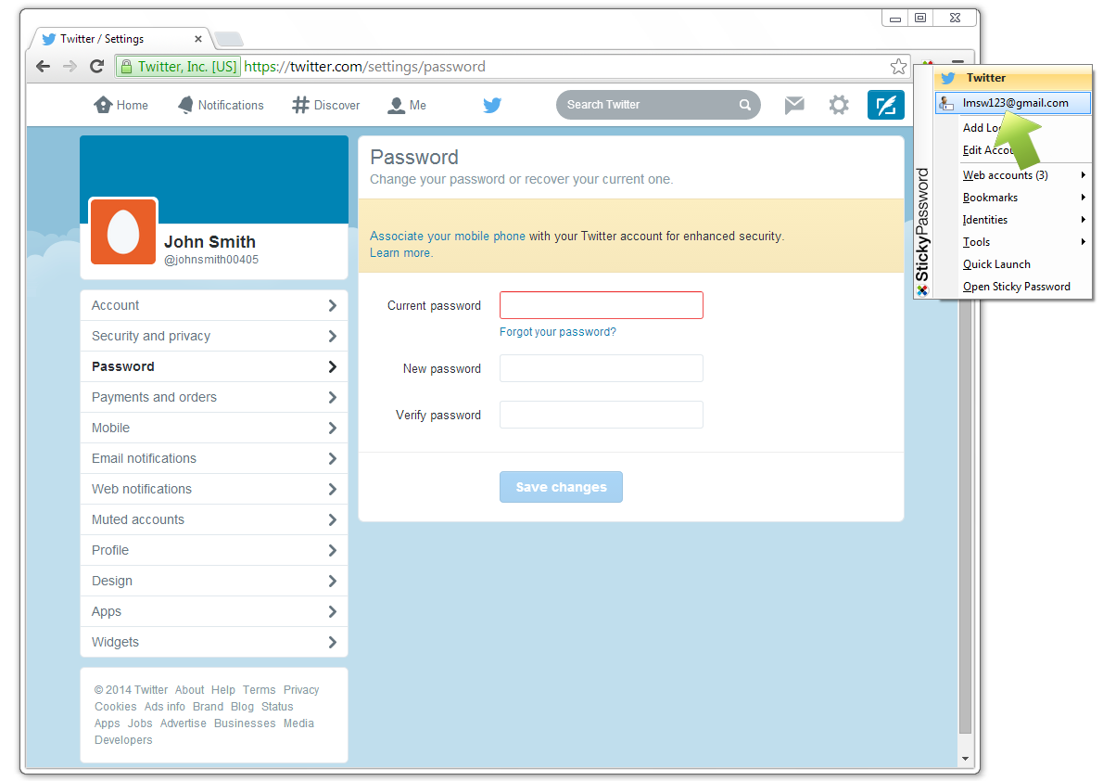Go forward with the browser forward arrow

coord(70,66)
